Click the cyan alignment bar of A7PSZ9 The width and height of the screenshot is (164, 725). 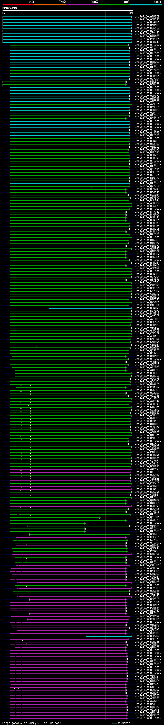67,17
